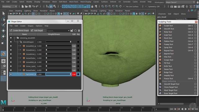Select the Amplify Tool
199x112 pixels.
pos(169,75)
